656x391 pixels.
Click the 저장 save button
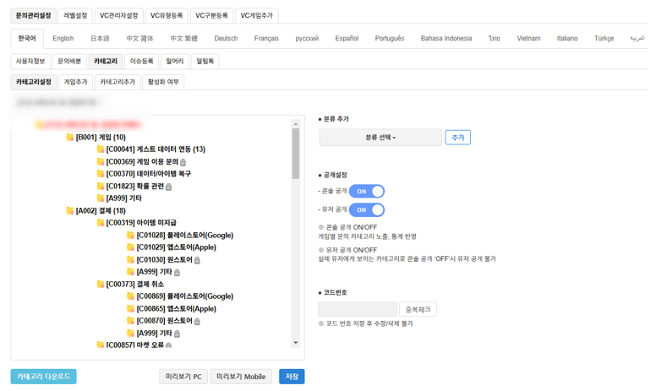coord(292,377)
